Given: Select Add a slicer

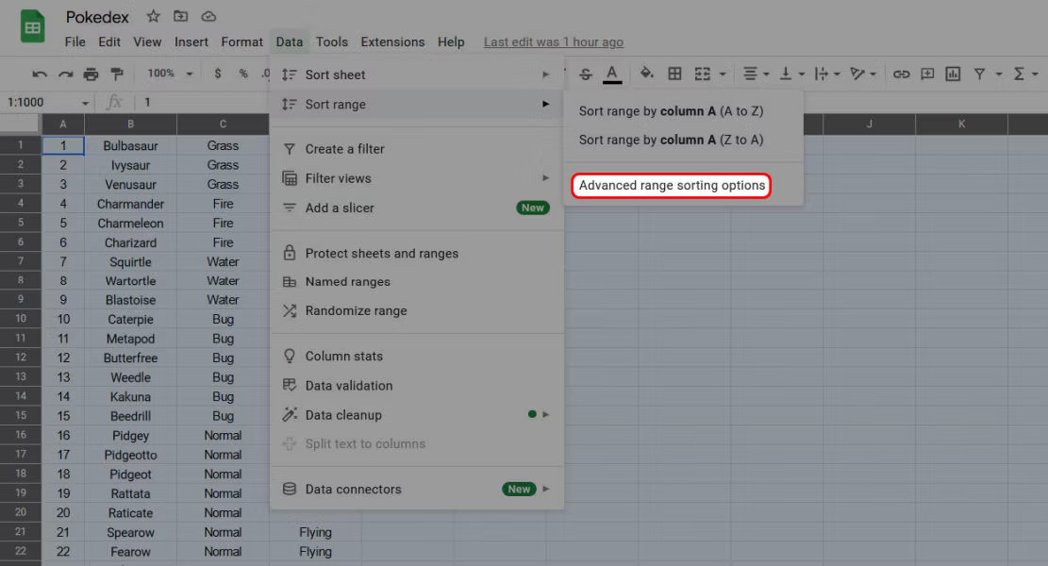Looking at the screenshot, I should 417,208.
